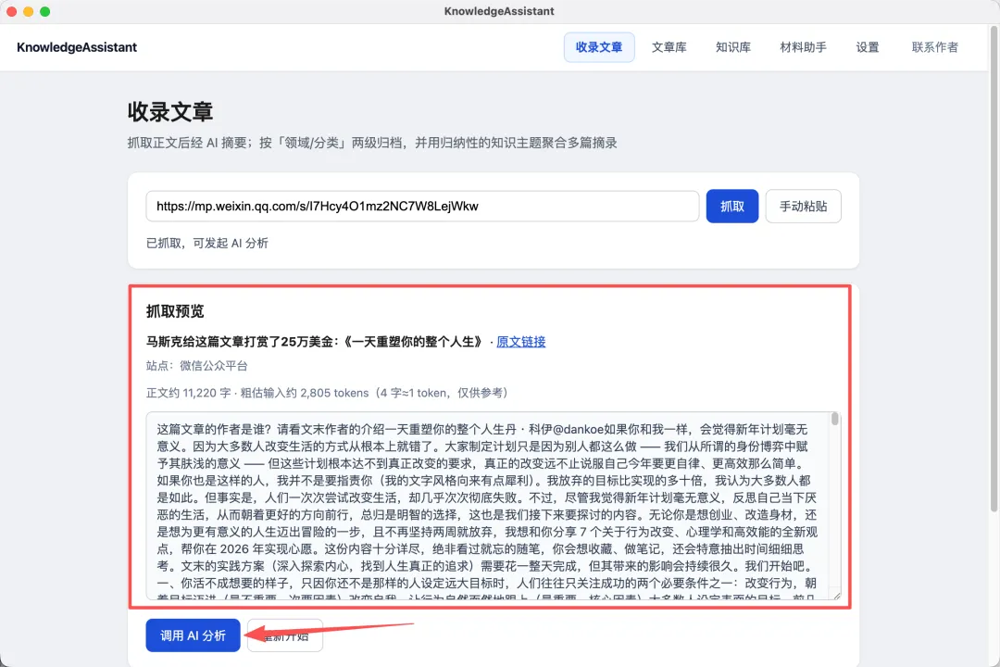Click the red close window button
The height and width of the screenshot is (667, 1000).
pos(11,11)
